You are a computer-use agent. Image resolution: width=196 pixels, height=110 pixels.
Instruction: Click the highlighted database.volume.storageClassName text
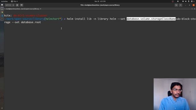[151, 19]
